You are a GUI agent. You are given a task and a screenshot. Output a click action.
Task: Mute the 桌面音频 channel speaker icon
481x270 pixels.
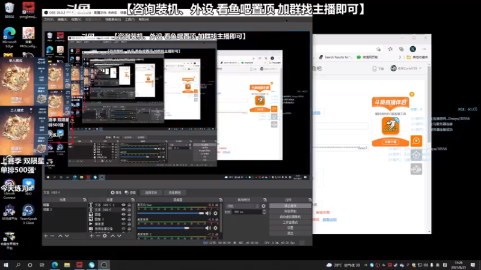(x=208, y=228)
